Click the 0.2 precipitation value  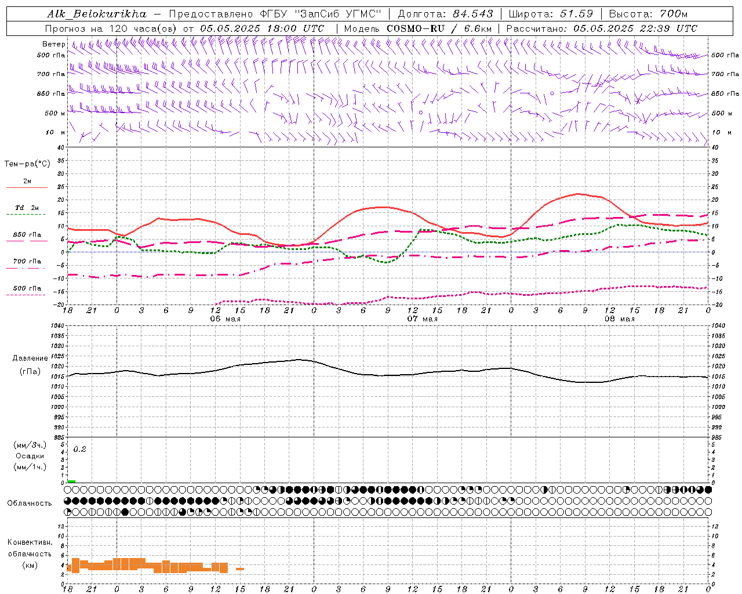(80, 450)
